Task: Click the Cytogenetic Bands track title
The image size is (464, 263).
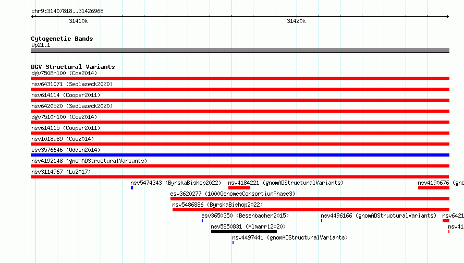Action: 62,39
